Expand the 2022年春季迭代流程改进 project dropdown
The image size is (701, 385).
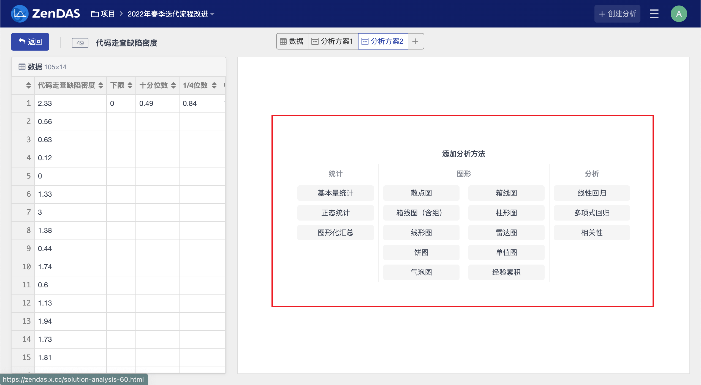click(171, 14)
